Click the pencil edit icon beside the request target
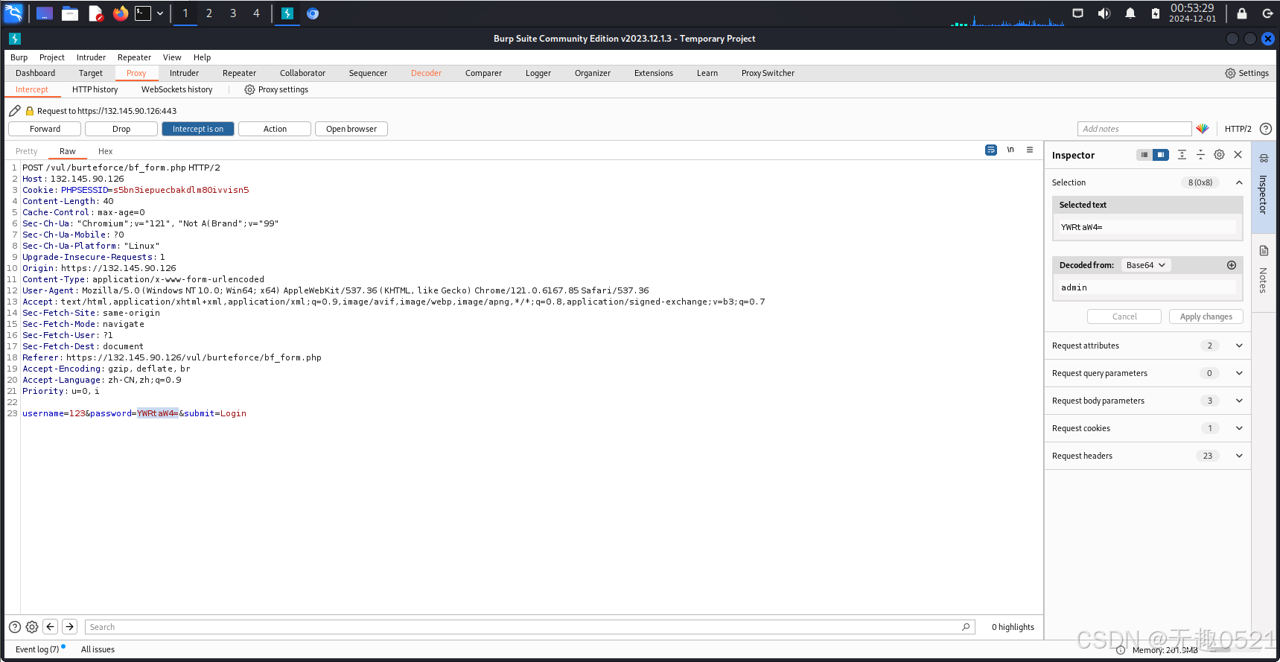Screen dimensions: 1280x662 15,111
